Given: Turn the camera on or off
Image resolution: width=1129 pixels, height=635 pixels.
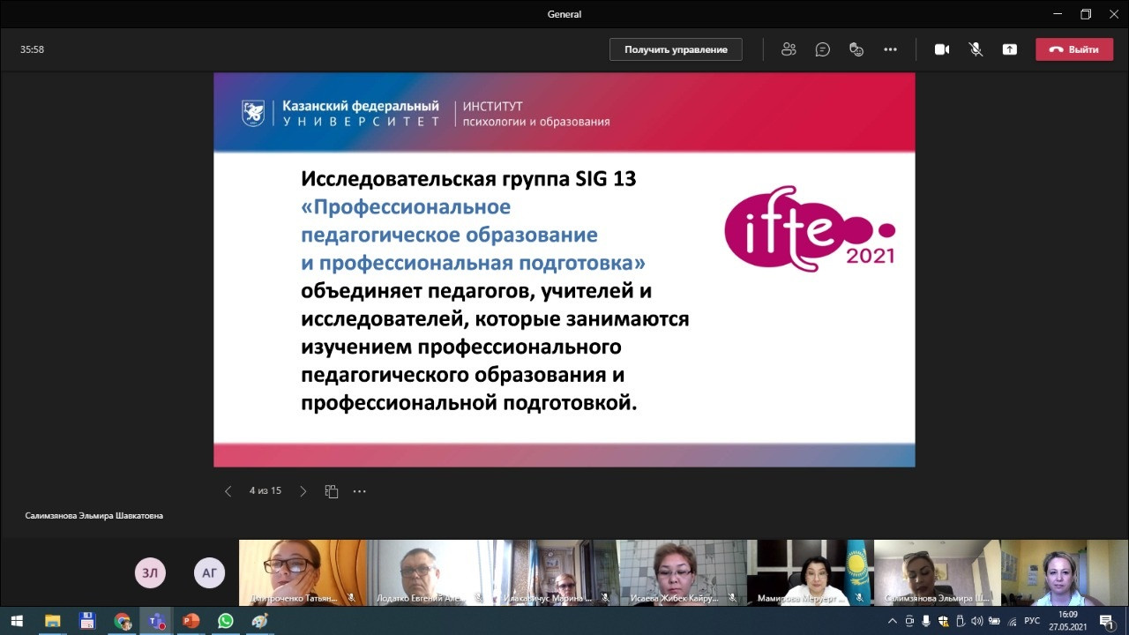Looking at the screenshot, I should (942, 49).
